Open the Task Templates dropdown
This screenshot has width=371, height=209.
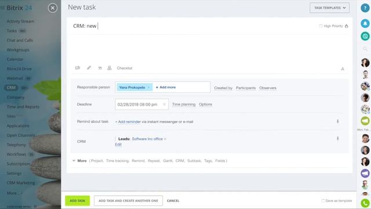pos(329,8)
